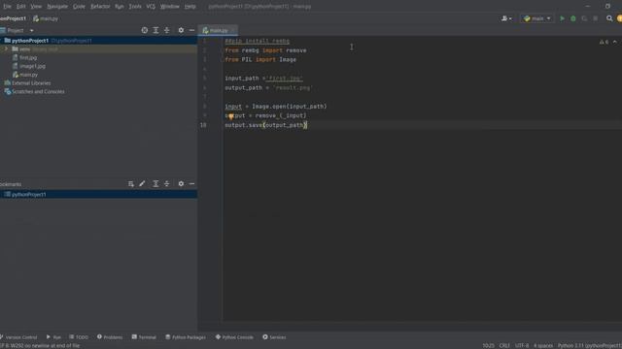Click the Stop button in toolbar

point(596,18)
